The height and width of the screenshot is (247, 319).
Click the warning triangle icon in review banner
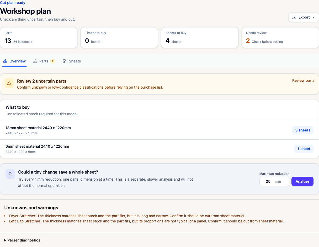pos(9,83)
